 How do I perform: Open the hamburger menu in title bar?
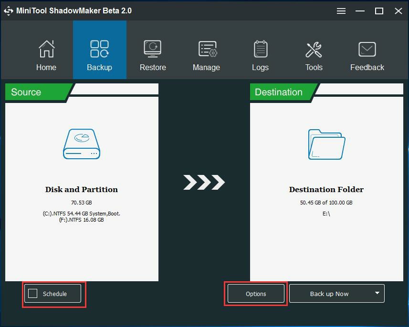pyautogui.click(x=341, y=11)
